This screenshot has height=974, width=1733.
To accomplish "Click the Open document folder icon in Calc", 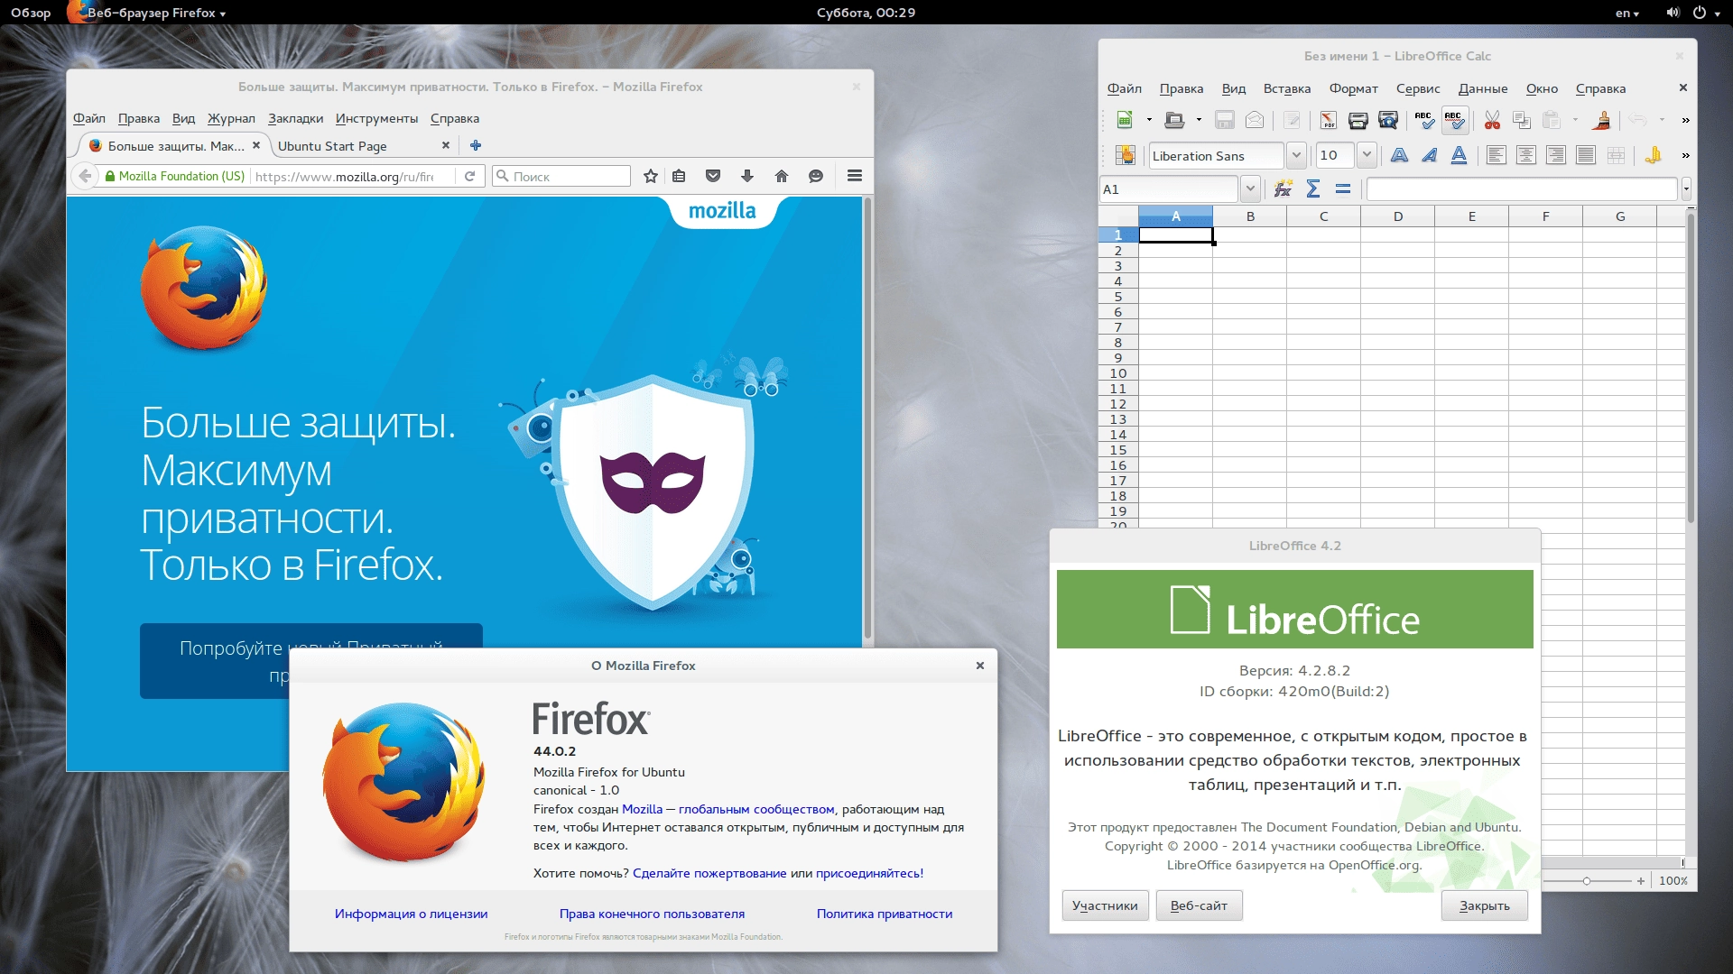I will 1174,120.
